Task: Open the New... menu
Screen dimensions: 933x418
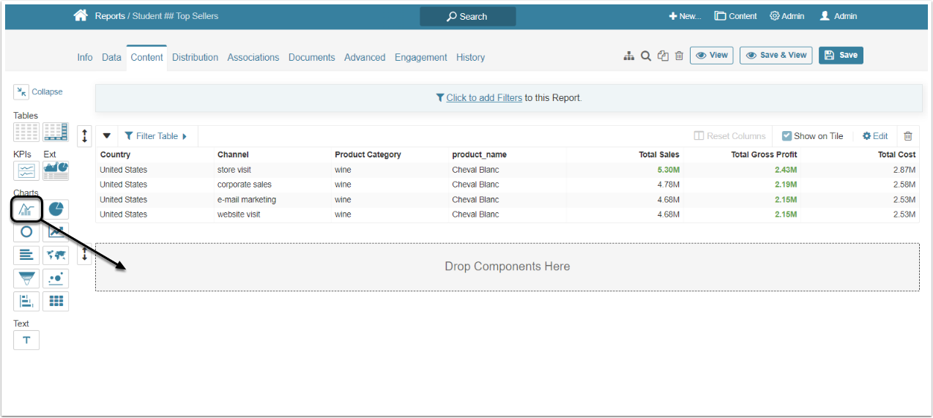Action: (685, 16)
